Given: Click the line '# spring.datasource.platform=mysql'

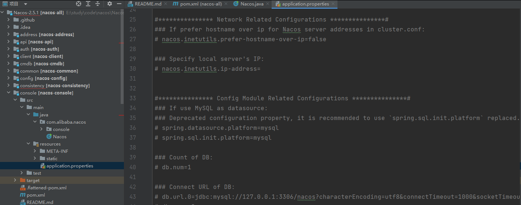Looking at the screenshot, I should click(217, 128).
